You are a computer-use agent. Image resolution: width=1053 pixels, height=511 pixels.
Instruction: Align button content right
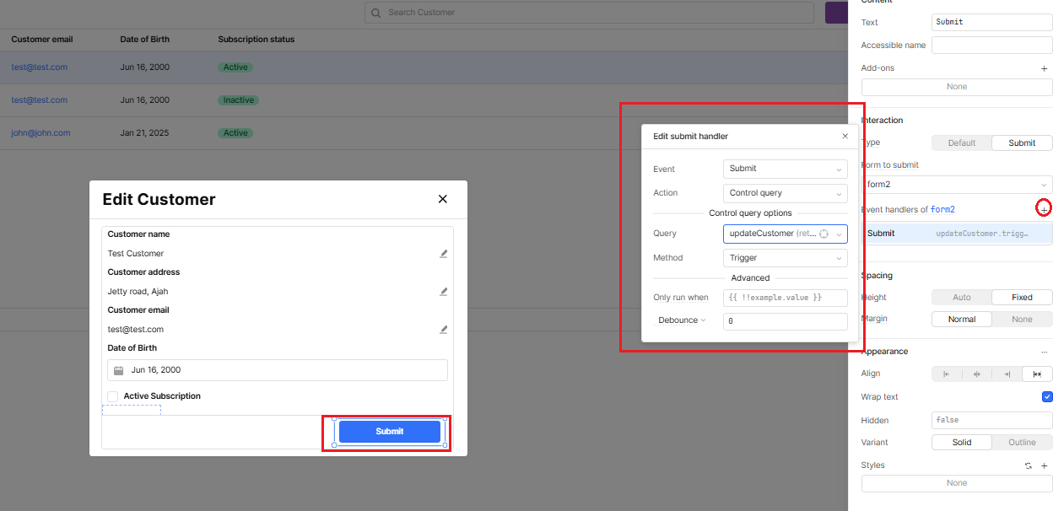pos(1007,374)
